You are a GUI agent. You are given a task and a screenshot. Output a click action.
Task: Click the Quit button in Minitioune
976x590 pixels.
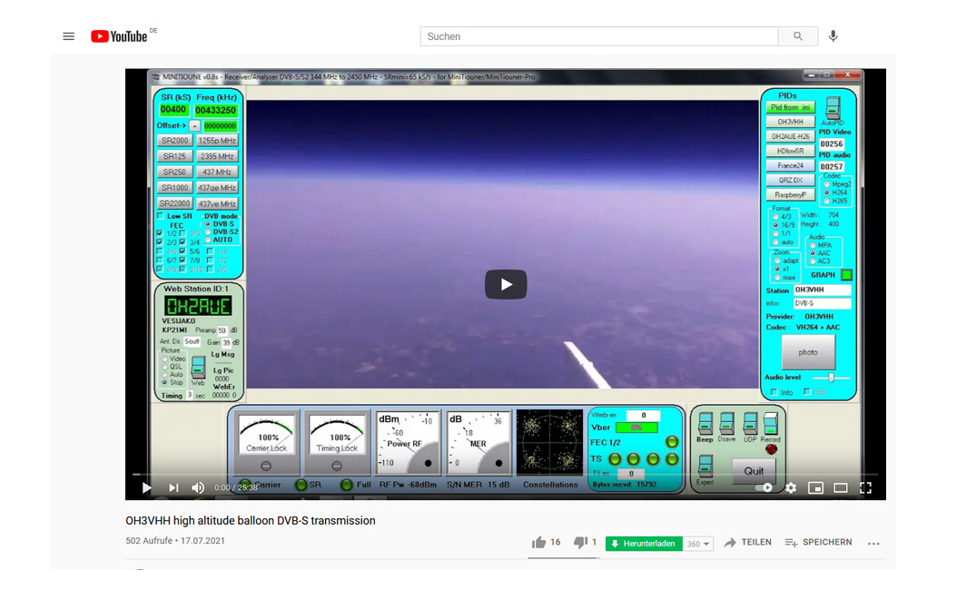click(754, 471)
